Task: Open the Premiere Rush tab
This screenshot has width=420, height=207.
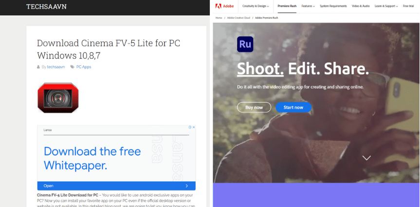Action: (x=287, y=6)
